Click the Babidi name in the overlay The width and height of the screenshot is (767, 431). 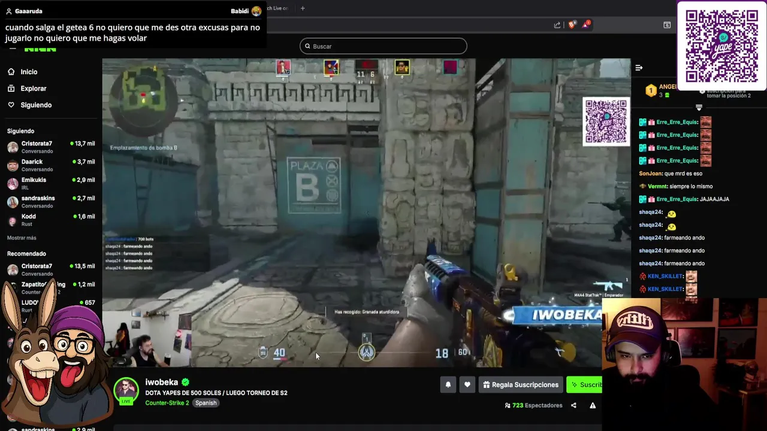[x=240, y=11]
